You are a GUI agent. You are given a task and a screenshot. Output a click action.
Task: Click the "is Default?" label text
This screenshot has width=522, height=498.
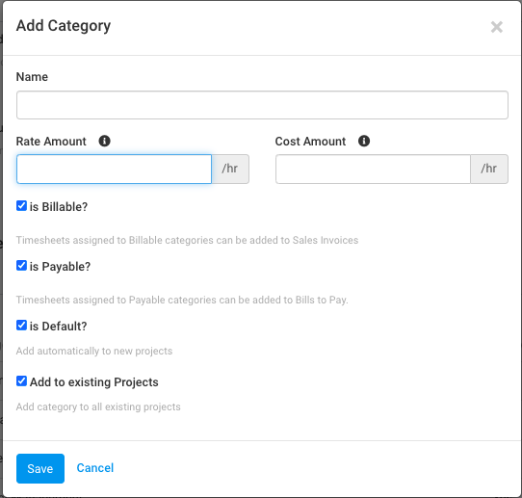pos(58,327)
